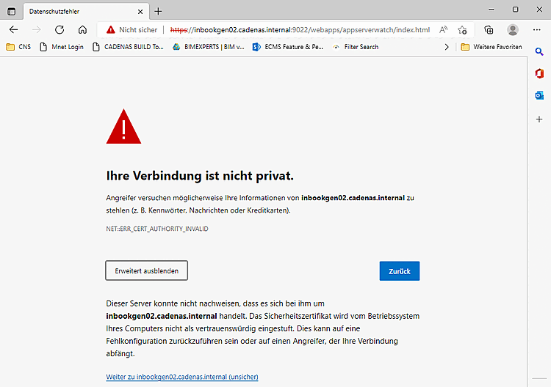
Task: Open the user profile icon
Action: tap(513, 30)
